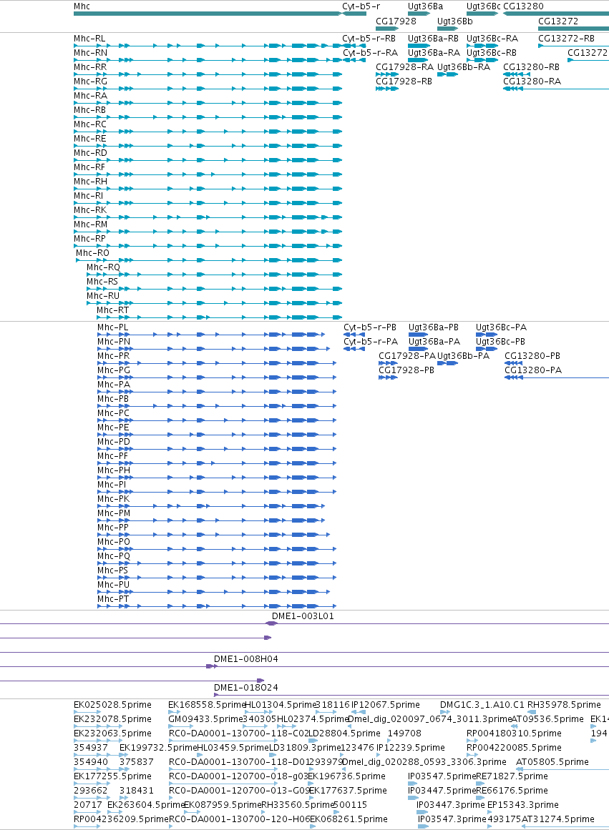Click the Mhc-RQ transcript label
Screen dimensions: 609x830
[103, 267]
